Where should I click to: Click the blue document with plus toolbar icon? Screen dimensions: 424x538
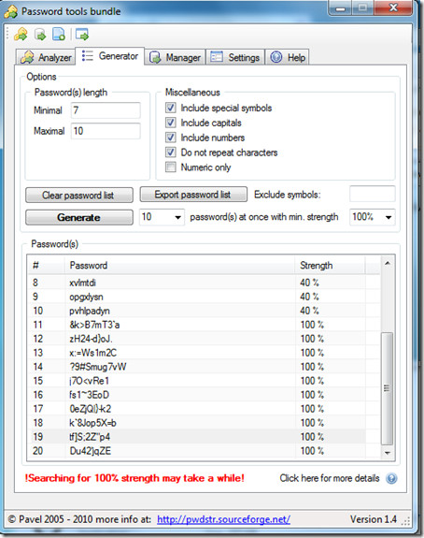point(59,35)
